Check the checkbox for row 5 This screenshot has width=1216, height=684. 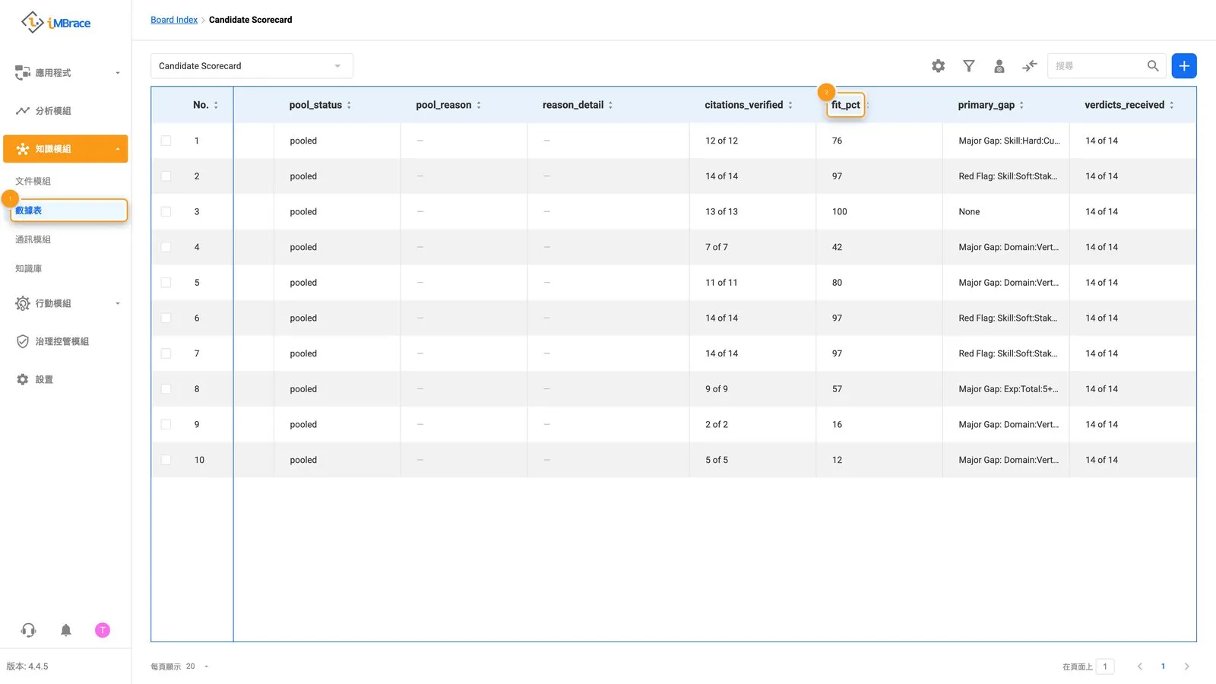166,283
